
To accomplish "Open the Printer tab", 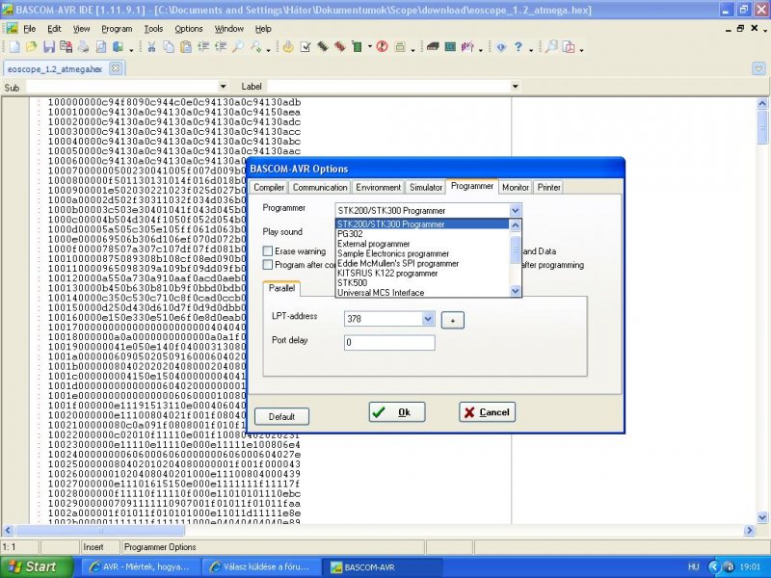I will coord(548,187).
